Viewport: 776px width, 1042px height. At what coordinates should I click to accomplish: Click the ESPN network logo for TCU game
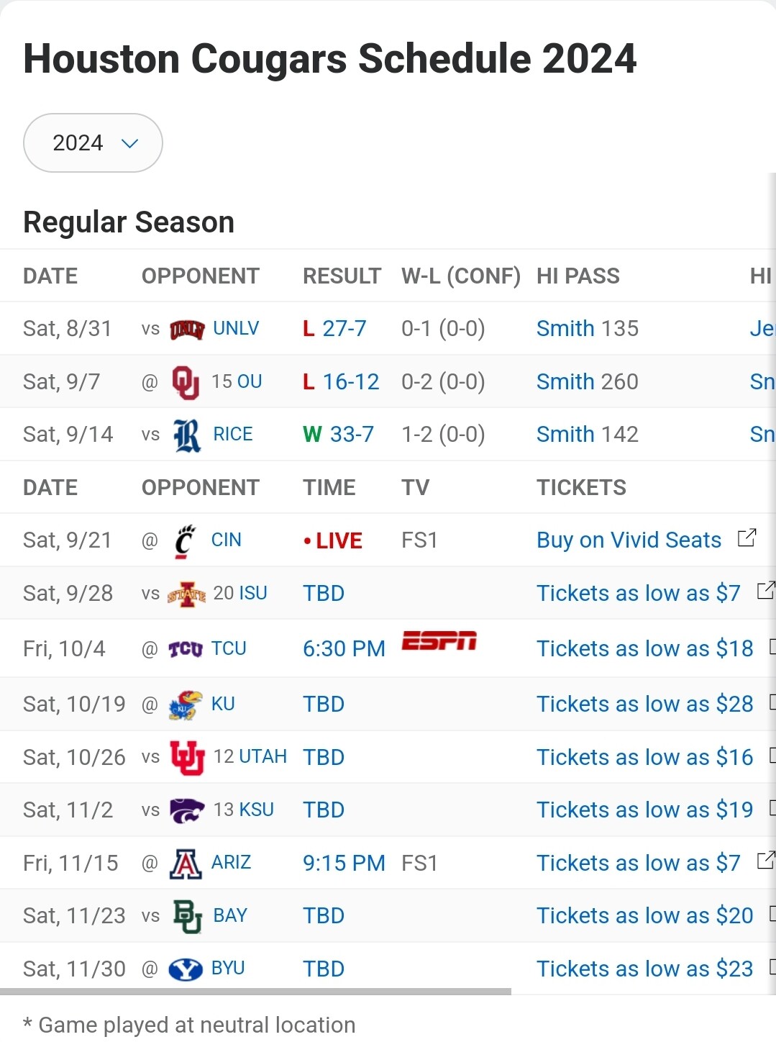pos(439,640)
